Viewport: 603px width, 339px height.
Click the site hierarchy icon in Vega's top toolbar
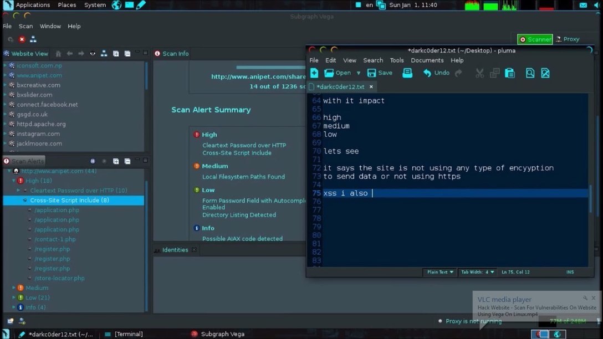point(33,39)
